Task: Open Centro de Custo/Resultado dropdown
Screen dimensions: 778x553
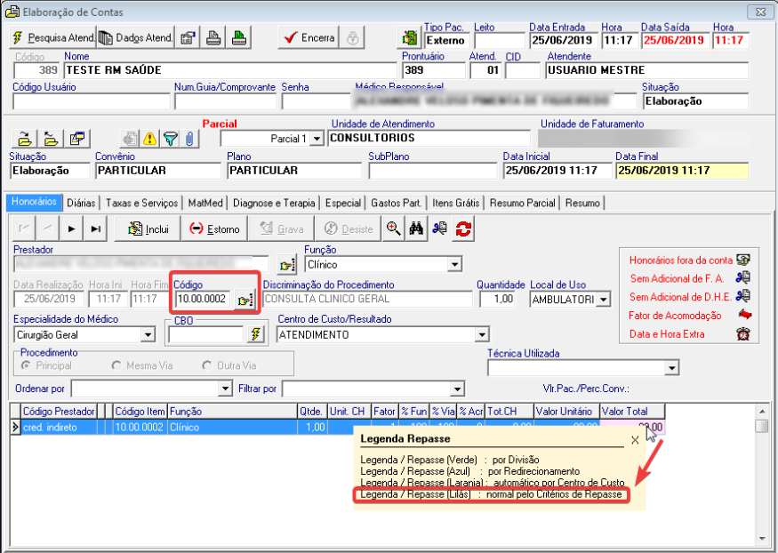Action: 481,335
